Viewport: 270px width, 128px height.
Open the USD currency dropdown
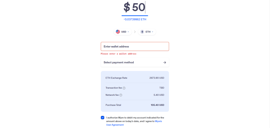pos(123,32)
